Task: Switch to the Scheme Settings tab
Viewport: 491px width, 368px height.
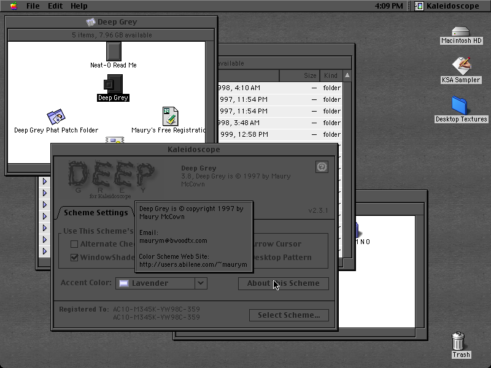Action: (x=96, y=213)
